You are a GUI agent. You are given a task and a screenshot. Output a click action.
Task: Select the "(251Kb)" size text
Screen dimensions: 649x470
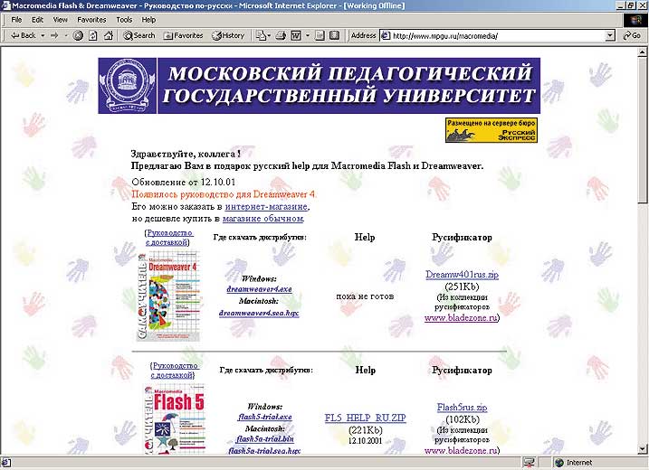[x=462, y=287]
